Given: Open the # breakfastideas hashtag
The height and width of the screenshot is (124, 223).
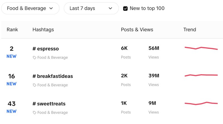Looking at the screenshot, I should pyautogui.click(x=53, y=76).
